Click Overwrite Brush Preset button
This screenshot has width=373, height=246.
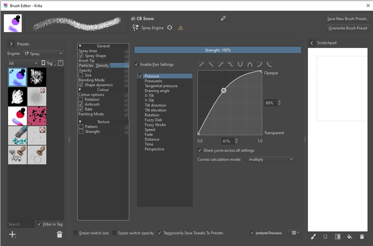click(x=348, y=28)
